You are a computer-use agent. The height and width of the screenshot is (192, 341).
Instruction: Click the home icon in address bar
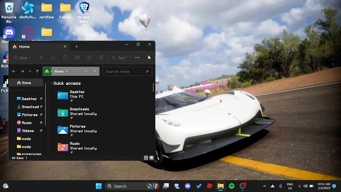(47, 71)
